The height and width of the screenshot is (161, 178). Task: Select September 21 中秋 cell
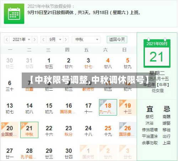[29, 130]
